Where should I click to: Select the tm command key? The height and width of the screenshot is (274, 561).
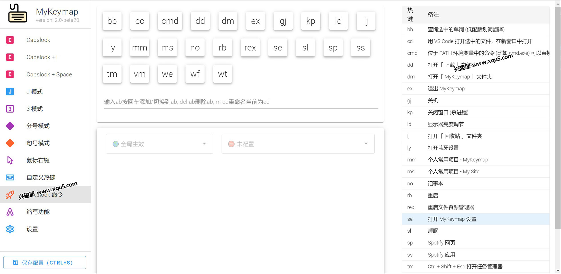[x=112, y=74]
